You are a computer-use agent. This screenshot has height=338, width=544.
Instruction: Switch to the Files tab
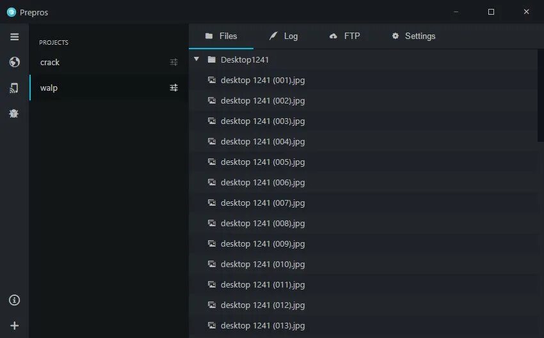[x=221, y=36]
